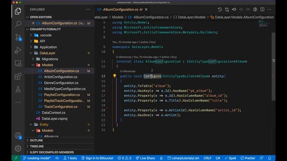Viewport: 287px width, 161px height.
Task: Open Source Control view with badge
Action: coord(18,37)
